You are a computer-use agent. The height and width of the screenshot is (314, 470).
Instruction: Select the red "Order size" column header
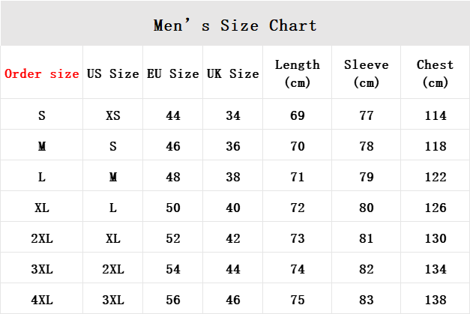tap(42, 73)
